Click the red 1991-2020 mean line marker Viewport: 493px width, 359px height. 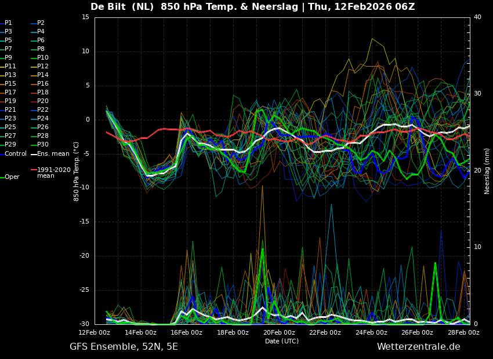pos(34,170)
